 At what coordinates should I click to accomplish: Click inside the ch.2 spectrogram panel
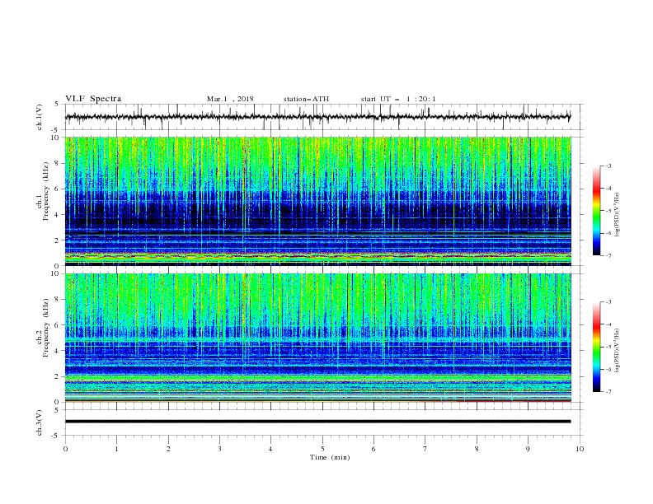pyautogui.click(x=318, y=338)
